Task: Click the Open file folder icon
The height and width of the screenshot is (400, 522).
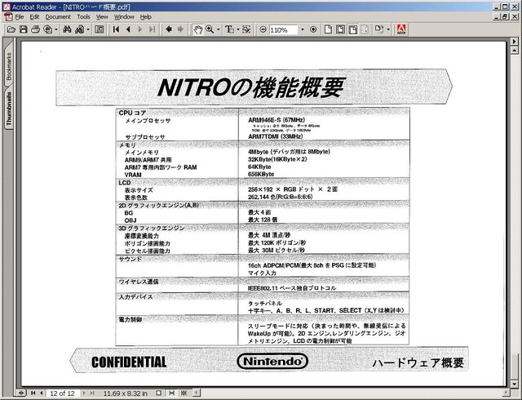Action: [x=11, y=29]
